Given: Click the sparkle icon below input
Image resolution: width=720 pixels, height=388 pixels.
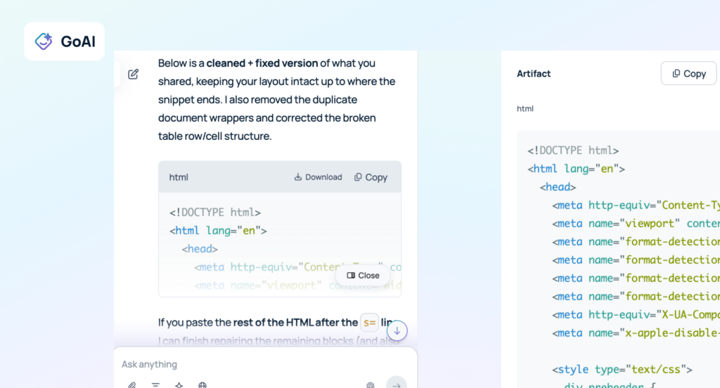Looking at the screenshot, I should (x=179, y=384).
